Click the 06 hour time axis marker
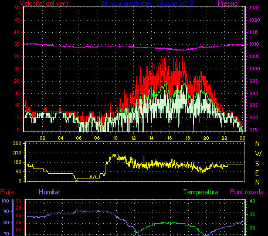Screen dimensions: 268x236 point(79,138)
